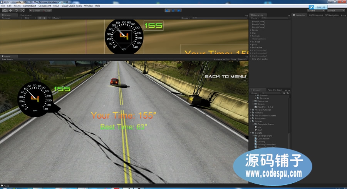Click the Scene view search field
Viewport: 347px width, 189px height.
coord(219,18)
